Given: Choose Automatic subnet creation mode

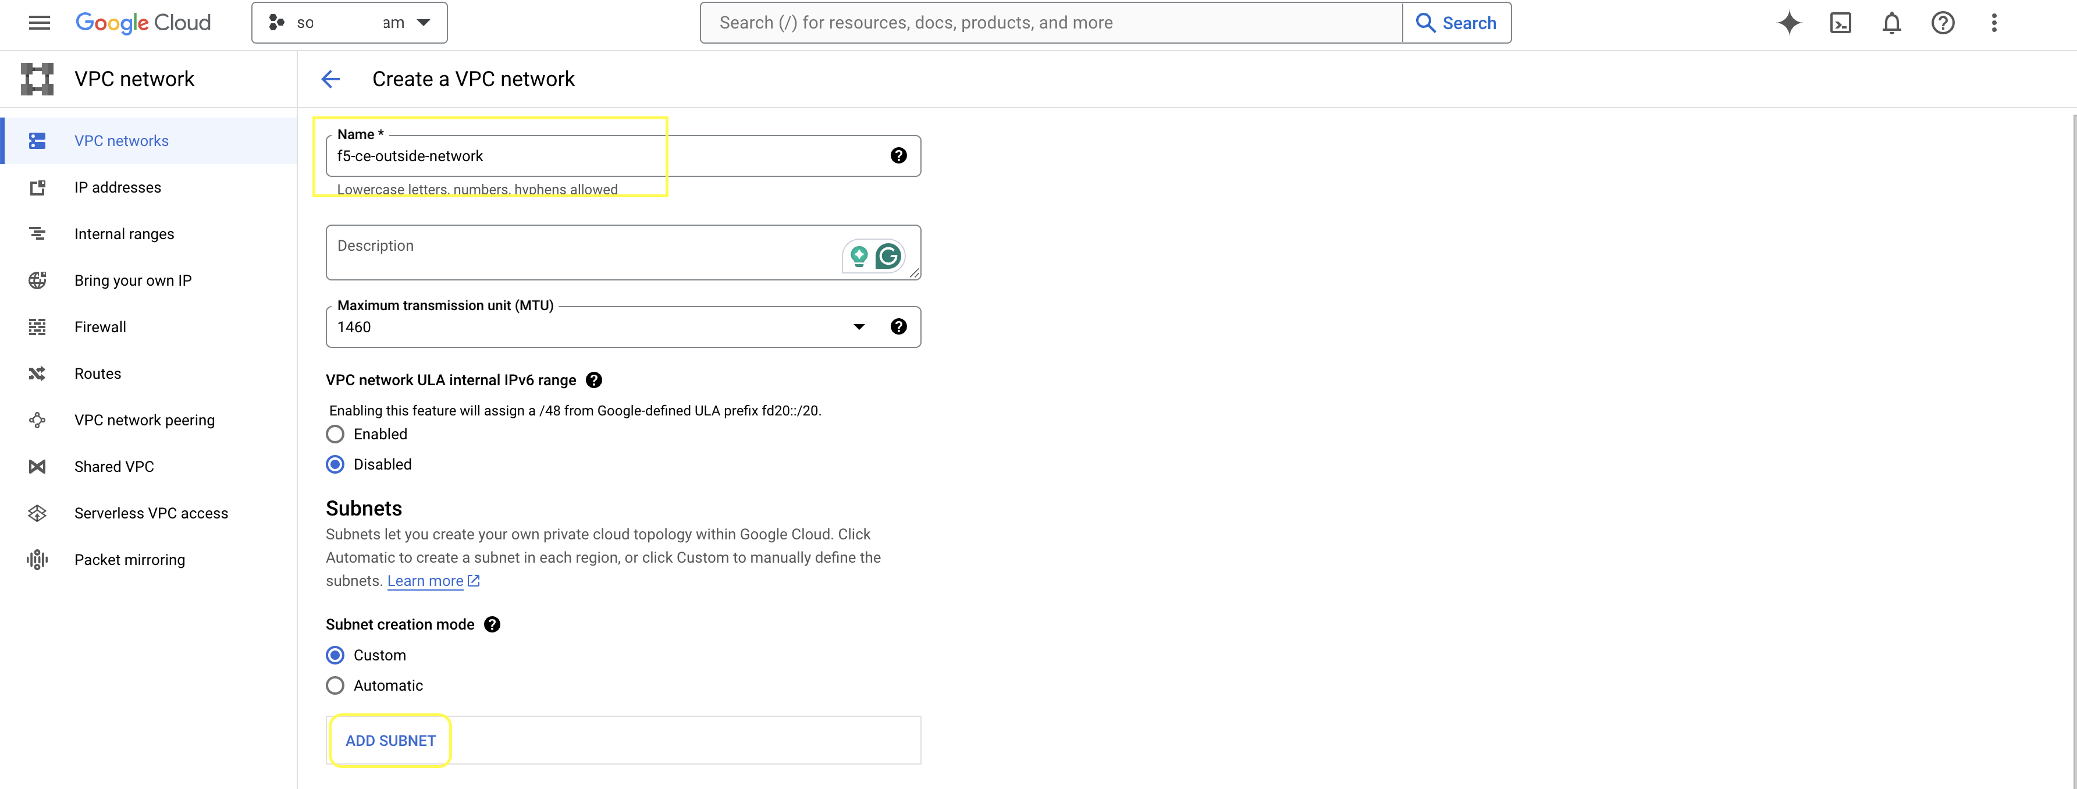Looking at the screenshot, I should [x=336, y=686].
